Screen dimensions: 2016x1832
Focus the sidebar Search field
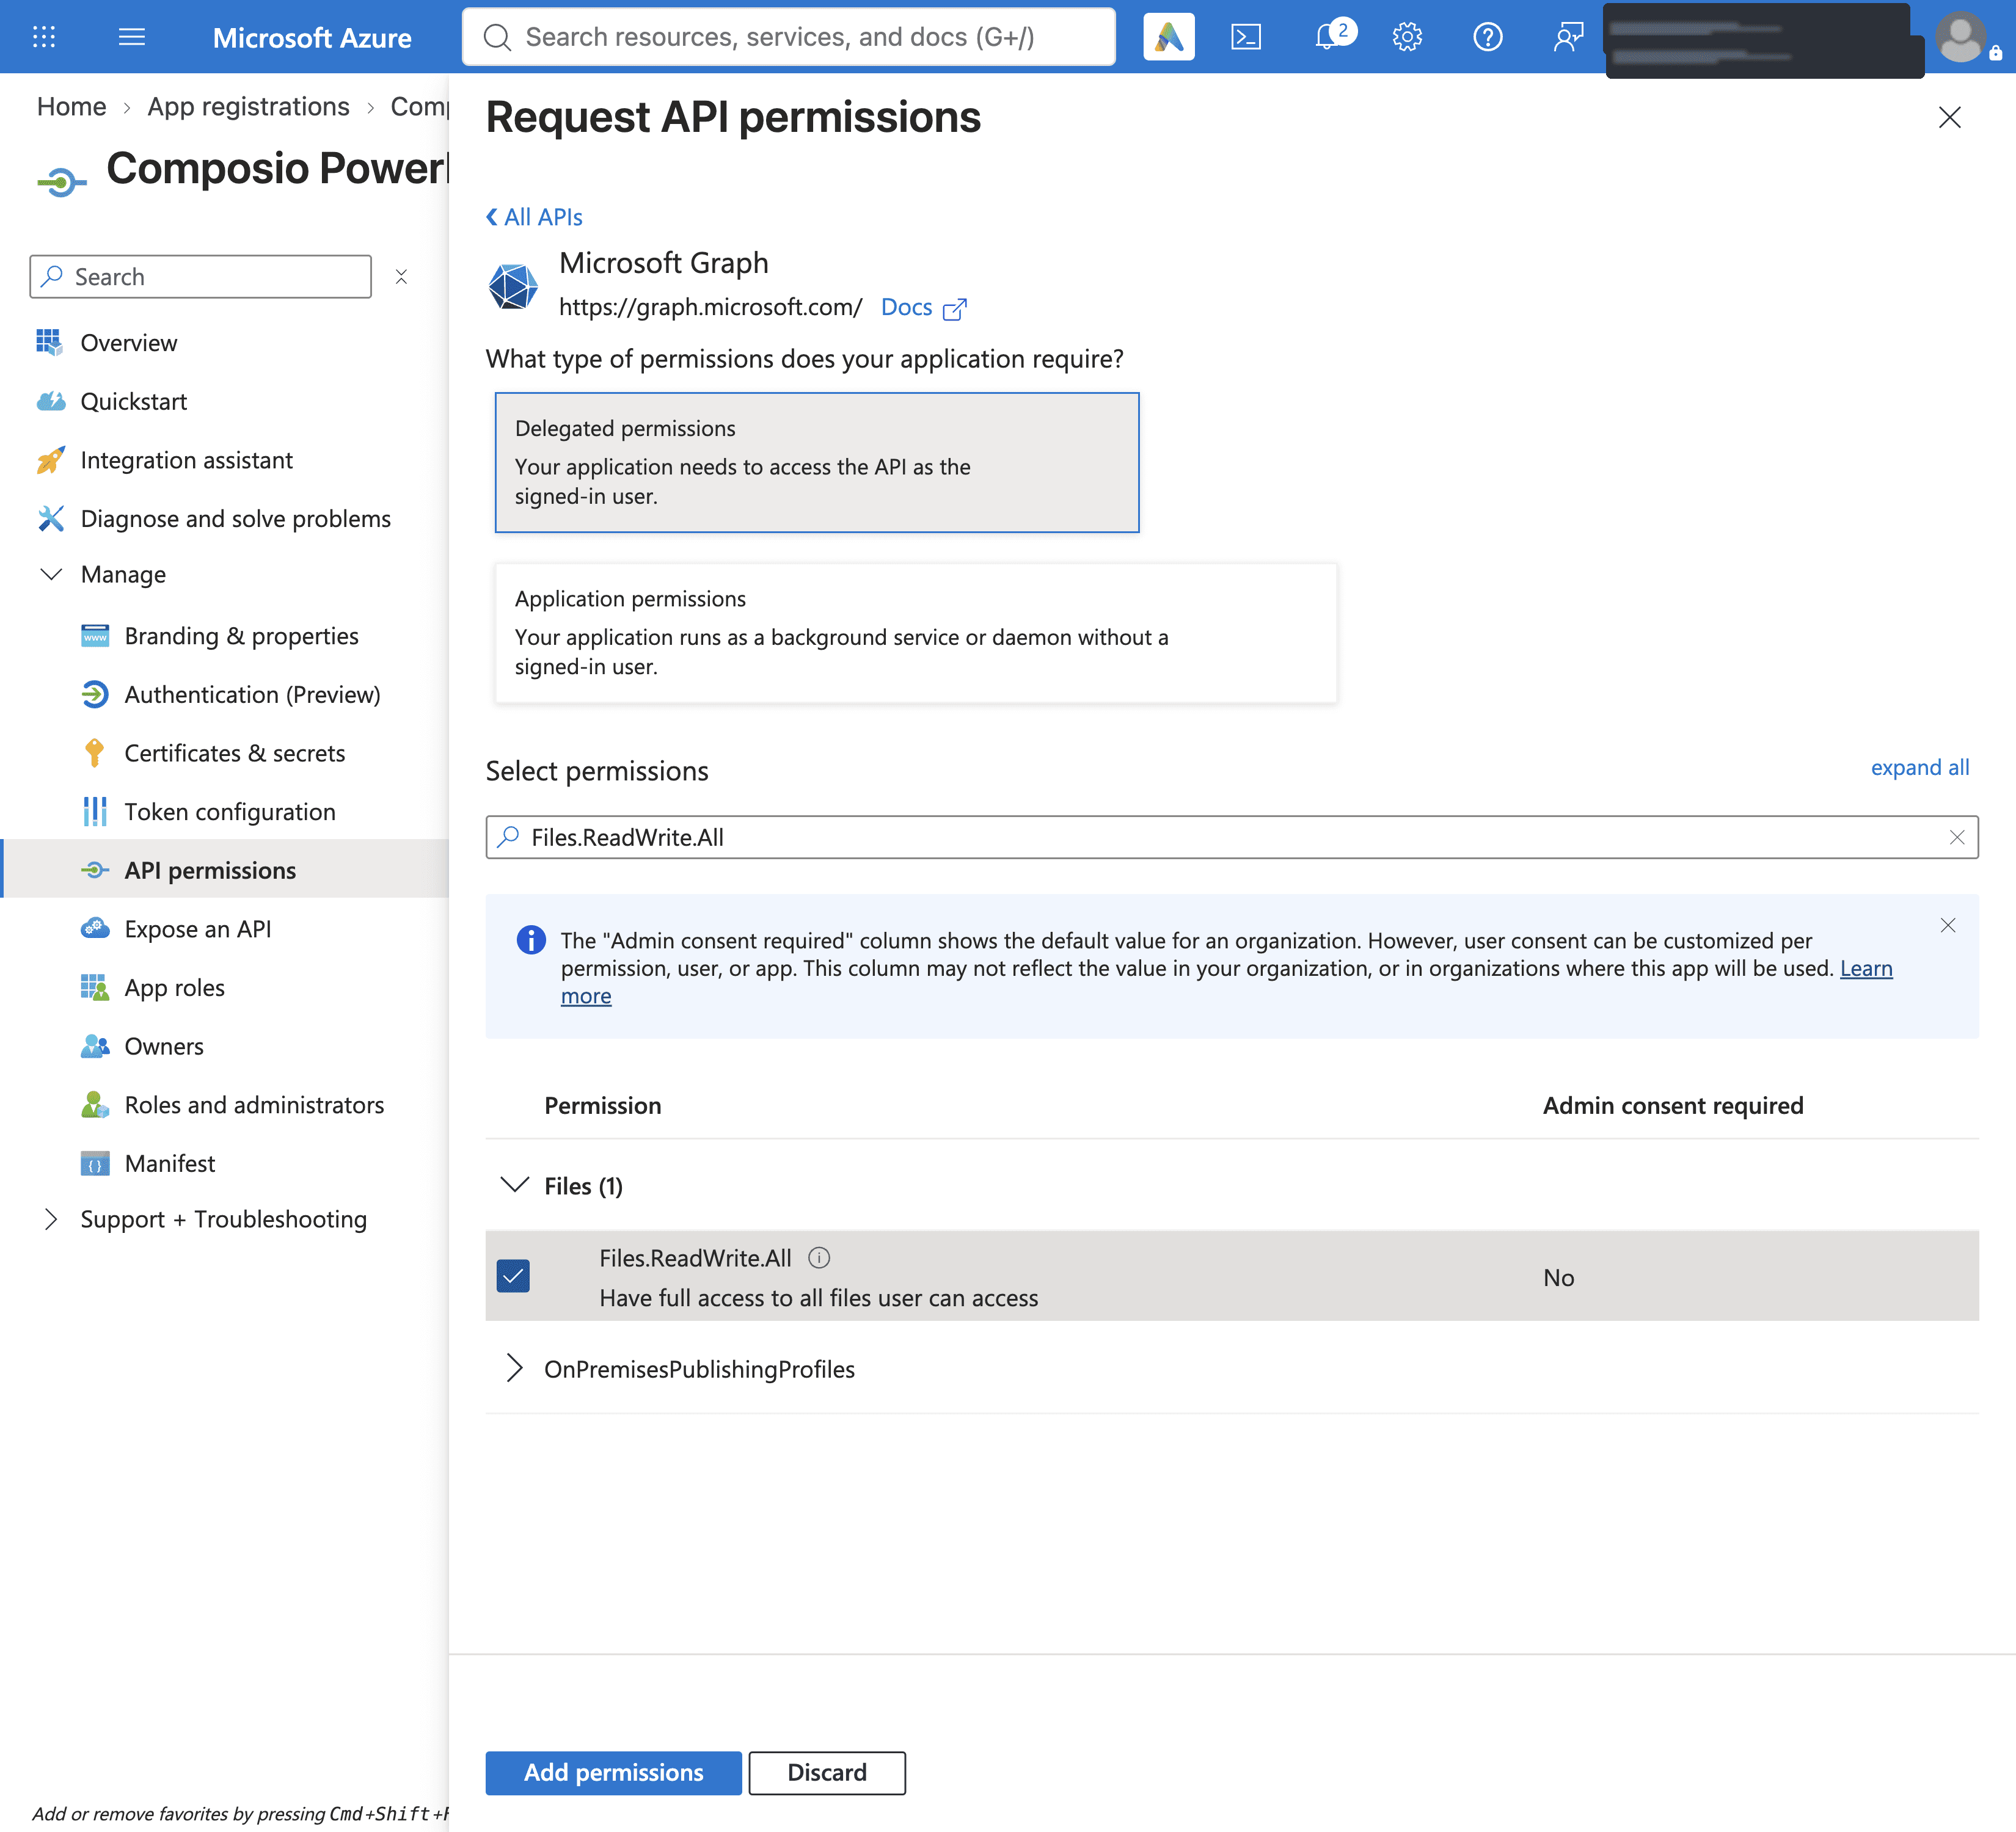(x=201, y=277)
